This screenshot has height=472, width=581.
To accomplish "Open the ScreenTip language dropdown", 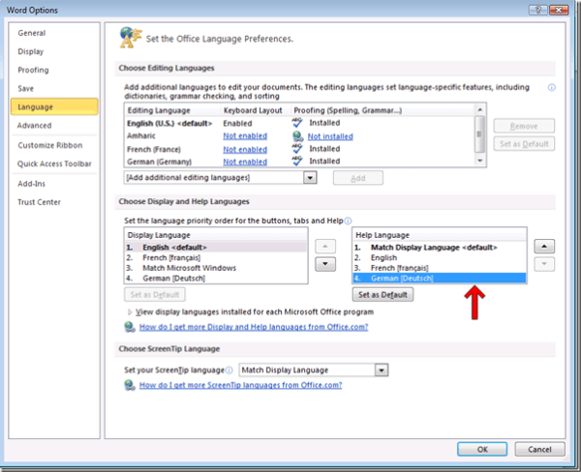I will pos(382,369).
